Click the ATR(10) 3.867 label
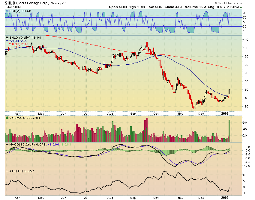The image size is (255, 200). [22, 171]
